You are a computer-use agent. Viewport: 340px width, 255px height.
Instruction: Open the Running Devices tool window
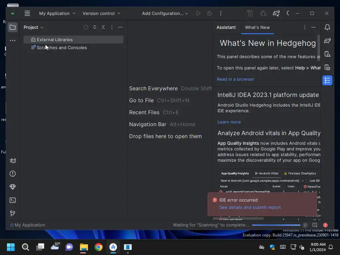click(327, 67)
